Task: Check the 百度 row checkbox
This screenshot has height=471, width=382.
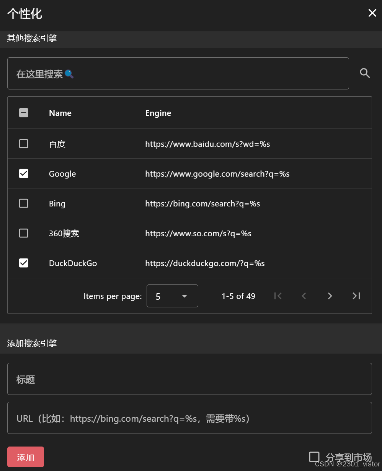Action: pos(24,144)
